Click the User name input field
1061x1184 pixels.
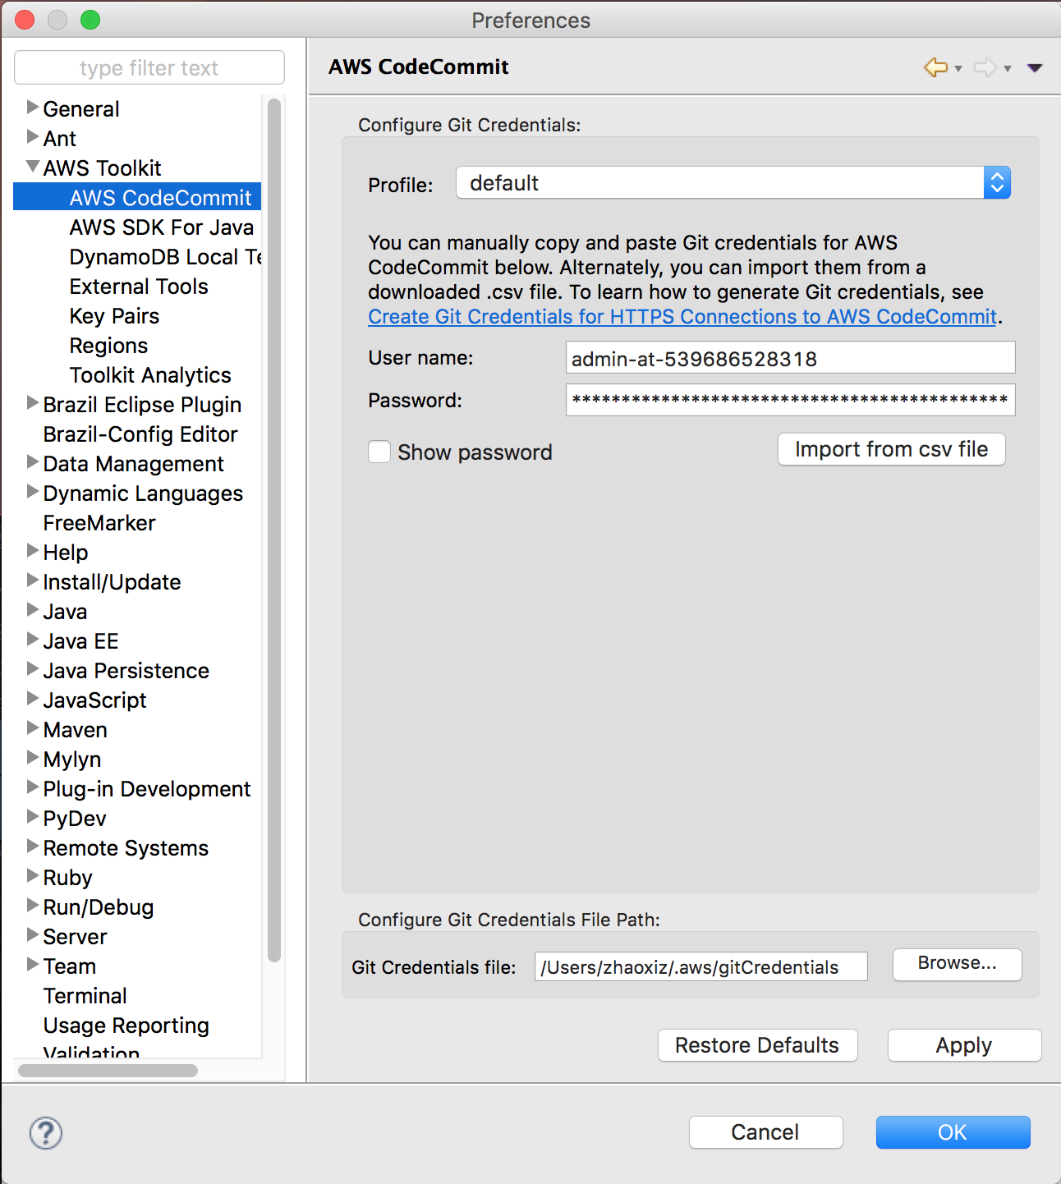click(788, 357)
